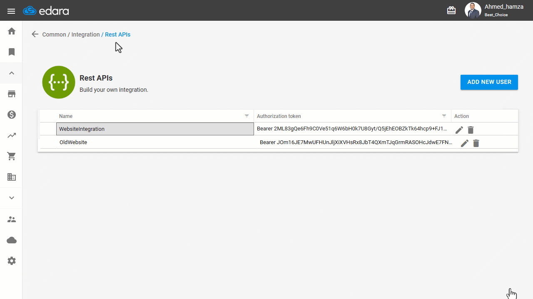Open the store sidebar icon
This screenshot has width=533, height=299.
coord(12,94)
